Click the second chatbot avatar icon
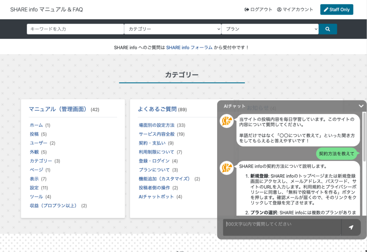Image resolution: width=367 pixels, height=252 pixels. pyautogui.click(x=227, y=168)
